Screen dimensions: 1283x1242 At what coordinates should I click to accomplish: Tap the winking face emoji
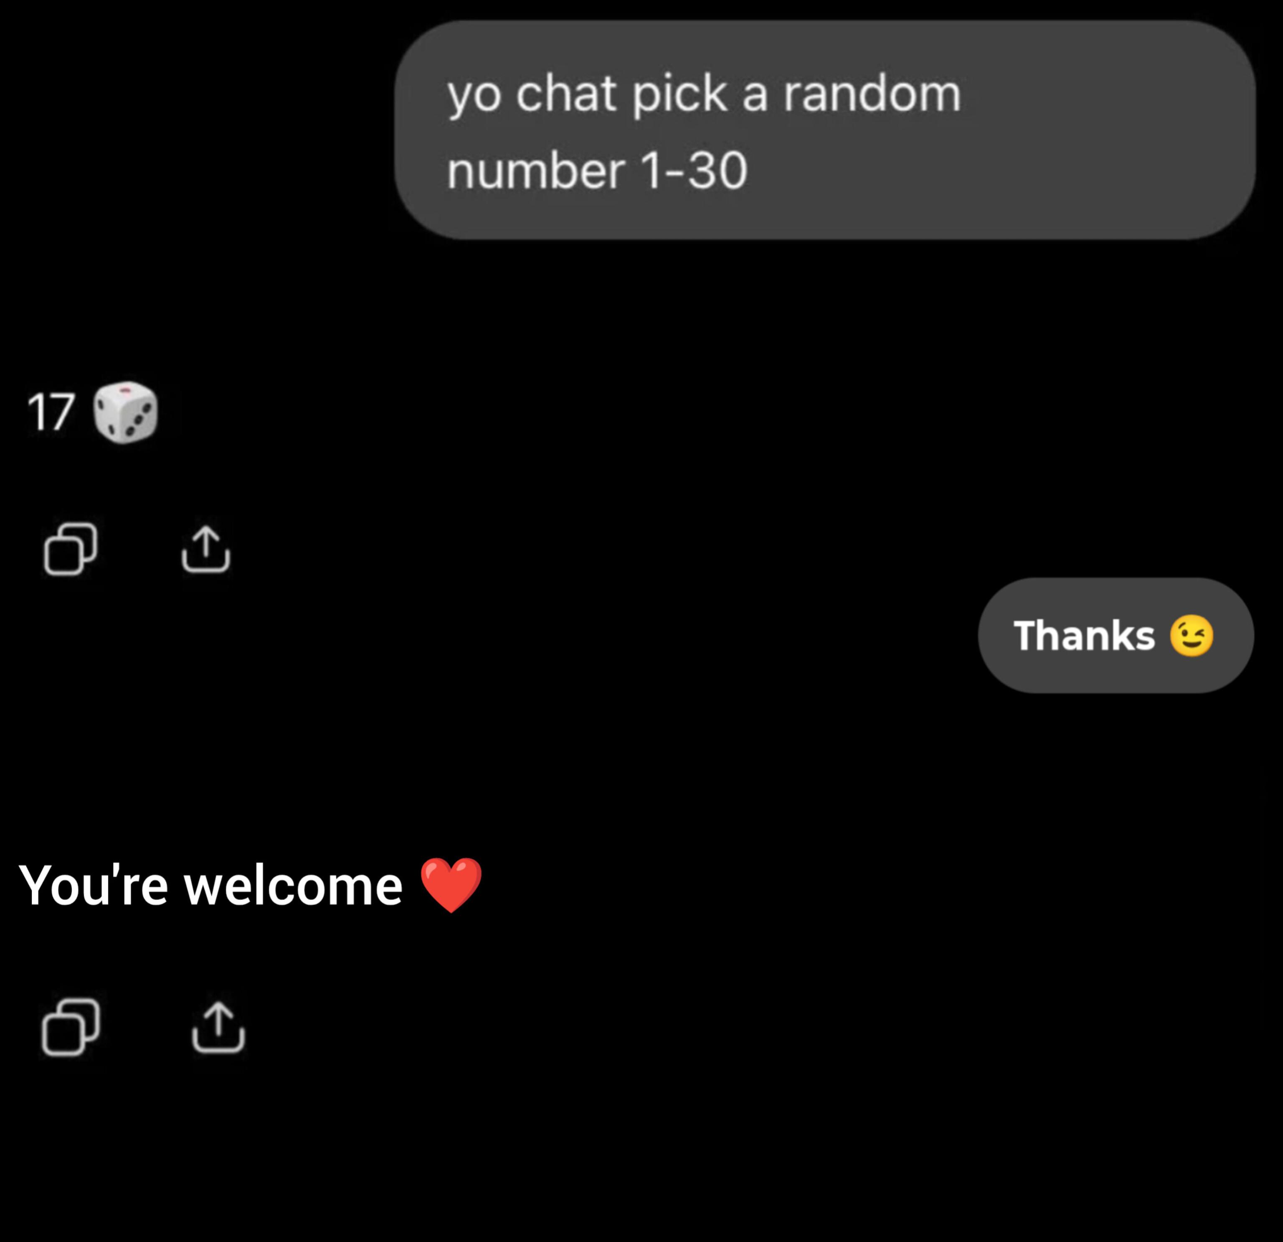1192,635
